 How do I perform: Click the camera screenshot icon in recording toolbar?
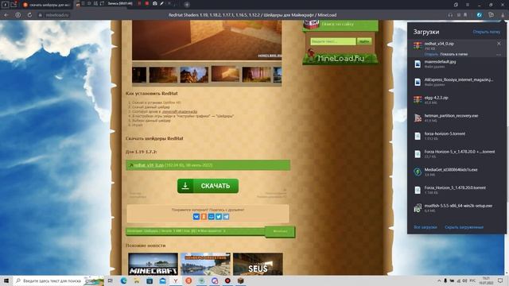[x=155, y=3]
